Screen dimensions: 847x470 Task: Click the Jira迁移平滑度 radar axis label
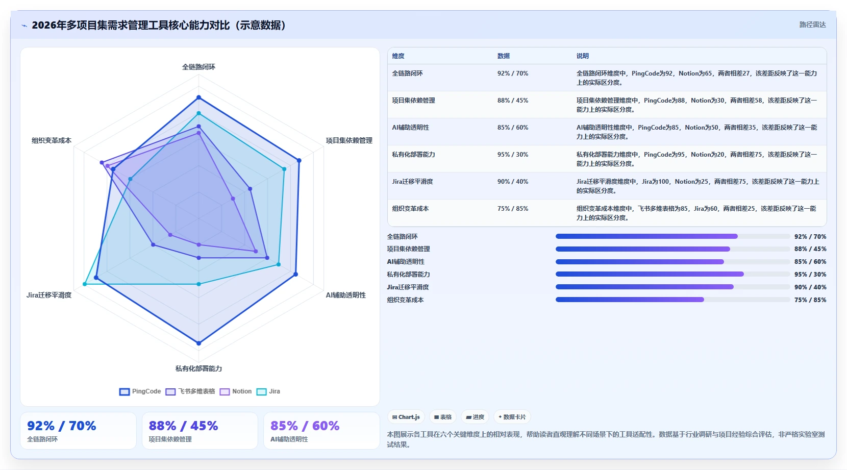click(x=49, y=295)
